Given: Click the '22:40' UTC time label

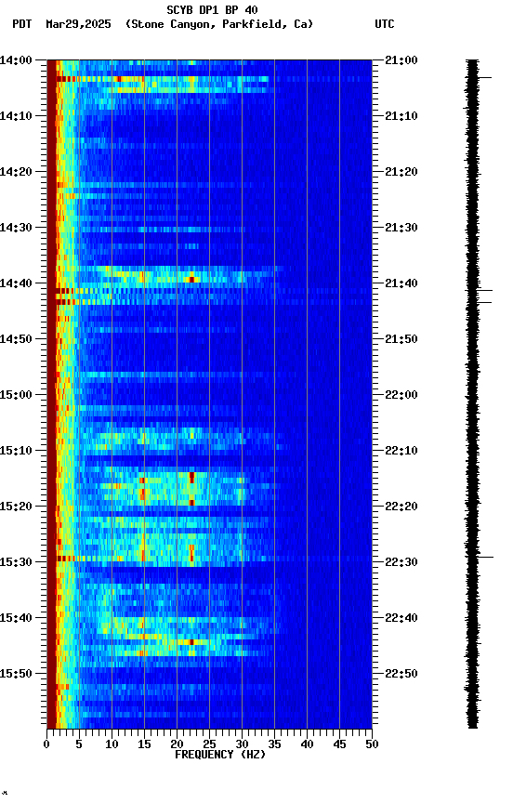Looking at the screenshot, I should pyautogui.click(x=401, y=619).
